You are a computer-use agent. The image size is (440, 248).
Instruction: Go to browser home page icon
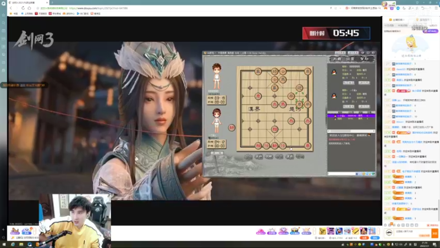pos(29,8)
